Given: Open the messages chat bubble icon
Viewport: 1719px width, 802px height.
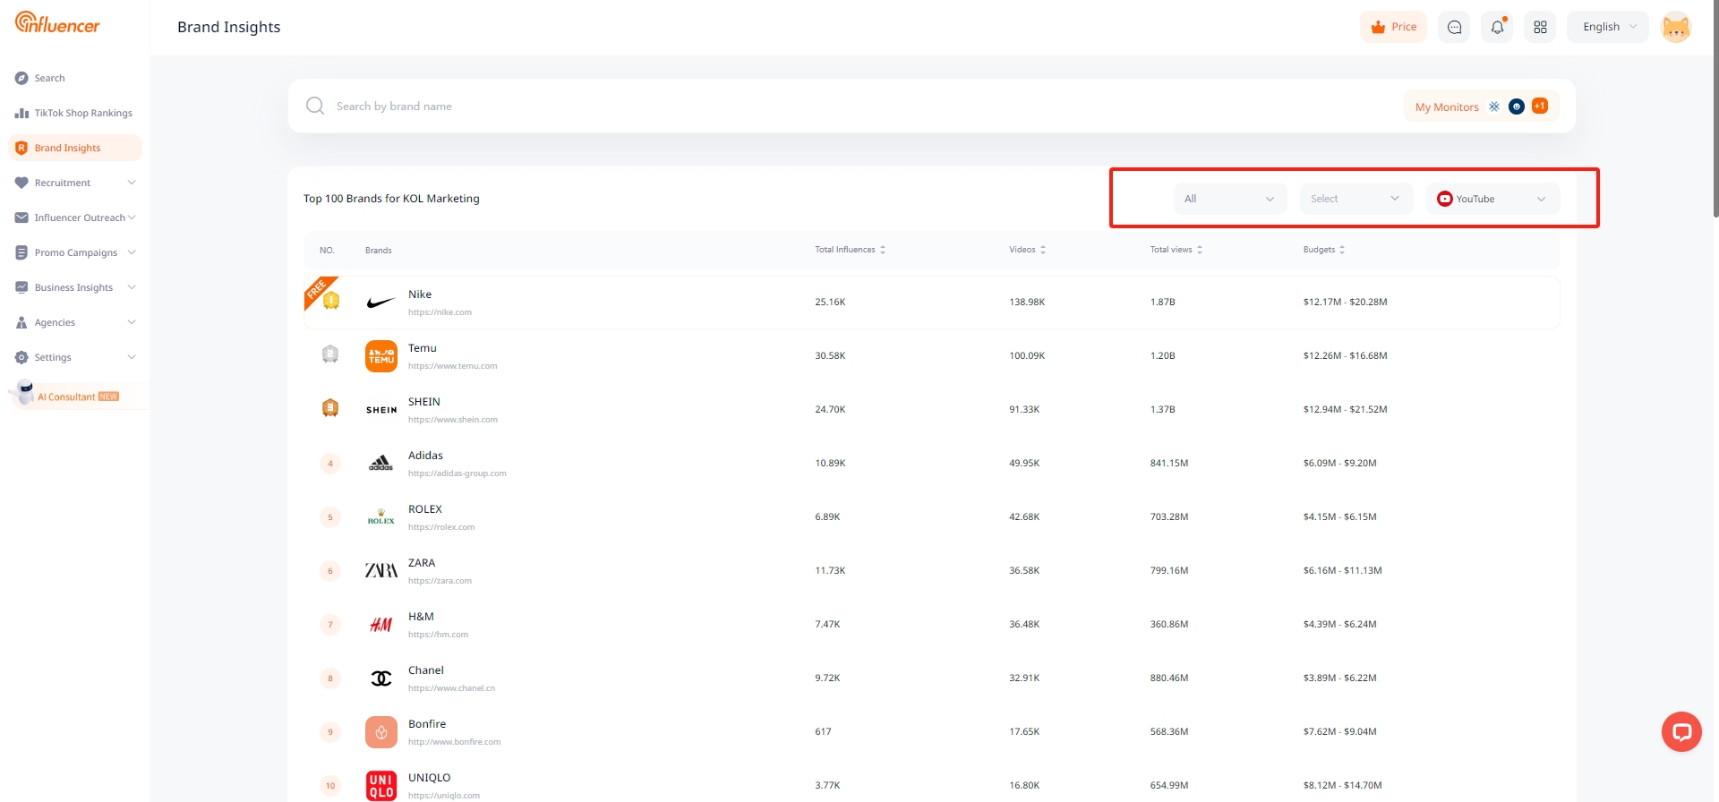Looking at the screenshot, I should [1454, 27].
